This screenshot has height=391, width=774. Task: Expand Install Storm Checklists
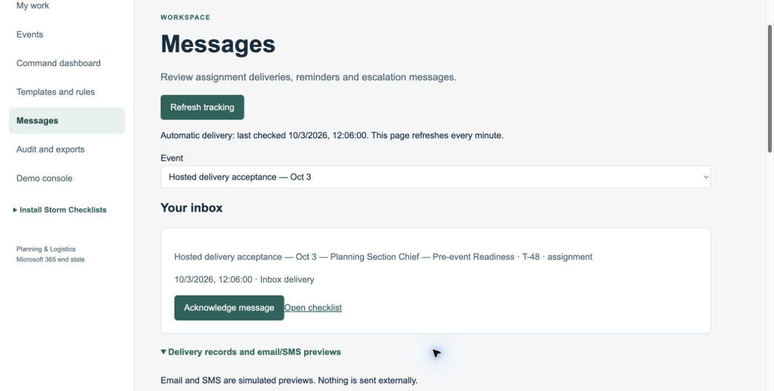[60, 210]
